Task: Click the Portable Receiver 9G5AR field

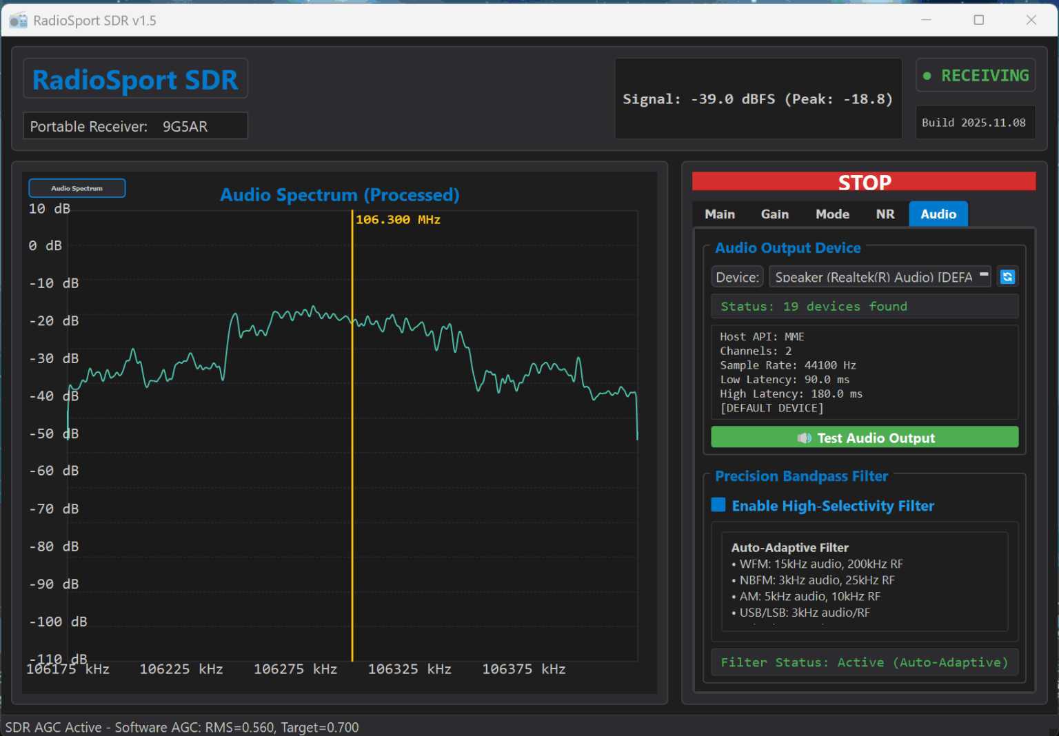Action: click(135, 125)
